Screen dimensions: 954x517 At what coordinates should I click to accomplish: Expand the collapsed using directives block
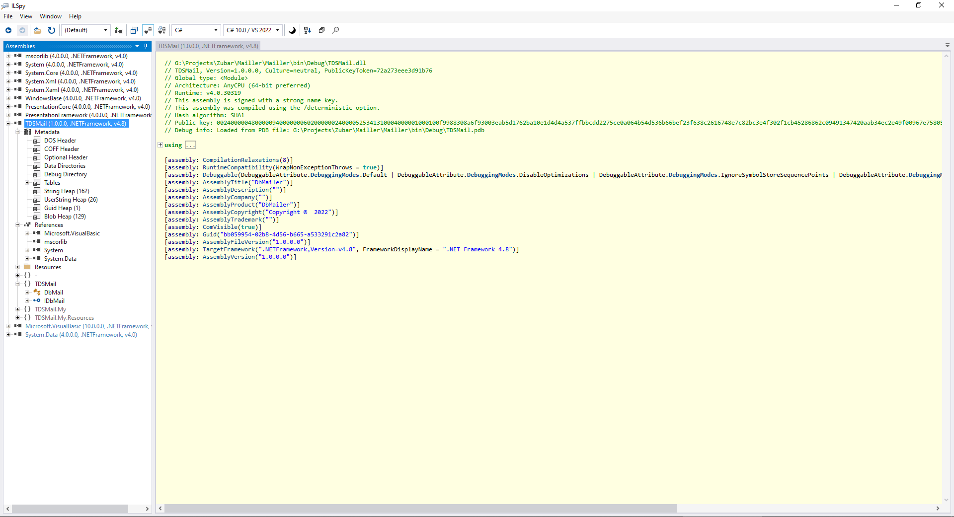(160, 145)
